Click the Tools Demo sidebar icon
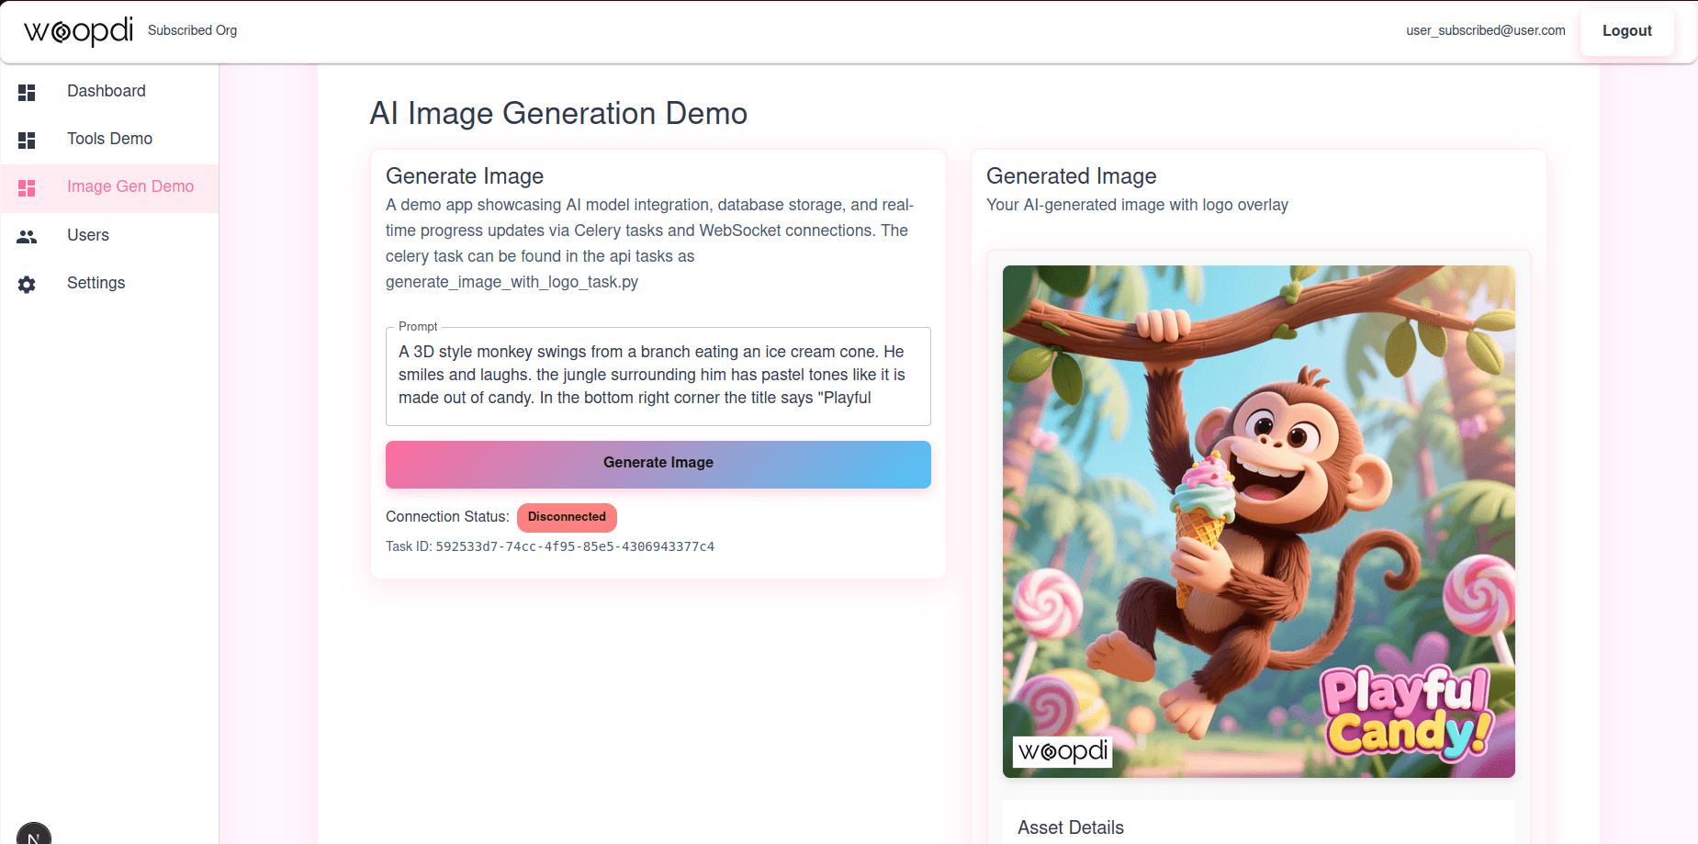The image size is (1698, 844). click(27, 140)
